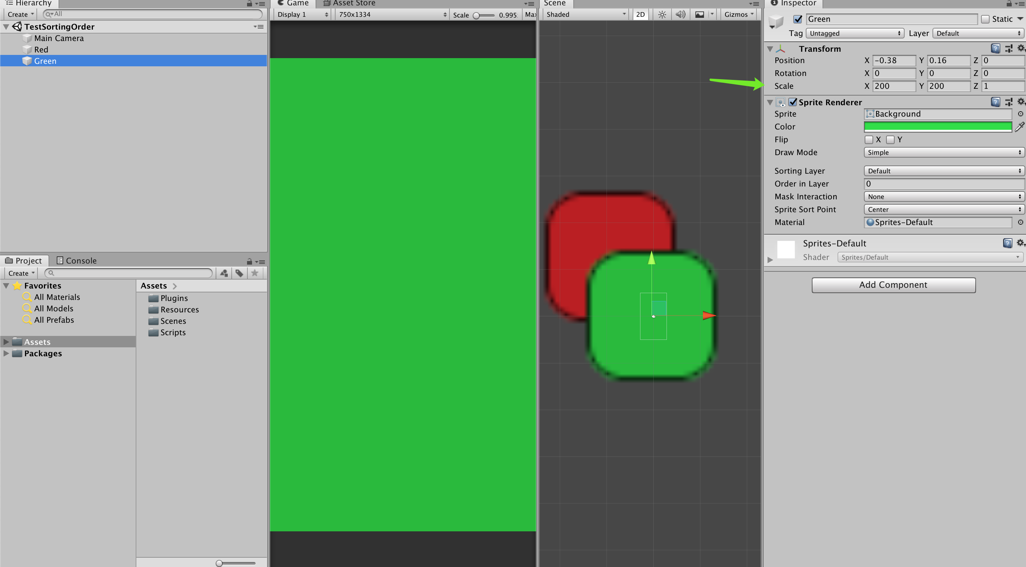Screen dimensions: 1026x567
Task: Mute scene audio speaker icon
Action: (x=680, y=15)
